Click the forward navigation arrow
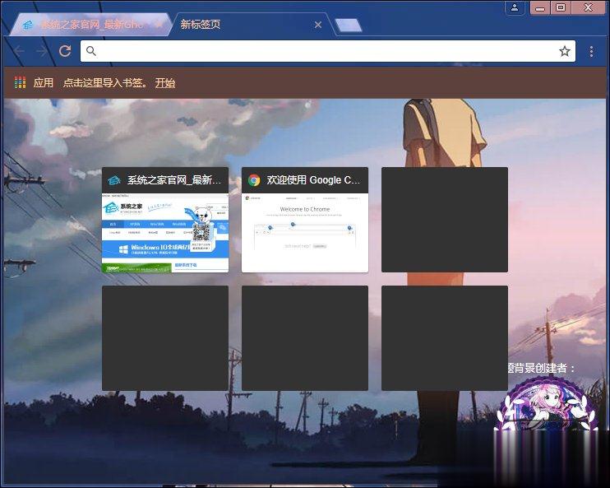 [42, 51]
